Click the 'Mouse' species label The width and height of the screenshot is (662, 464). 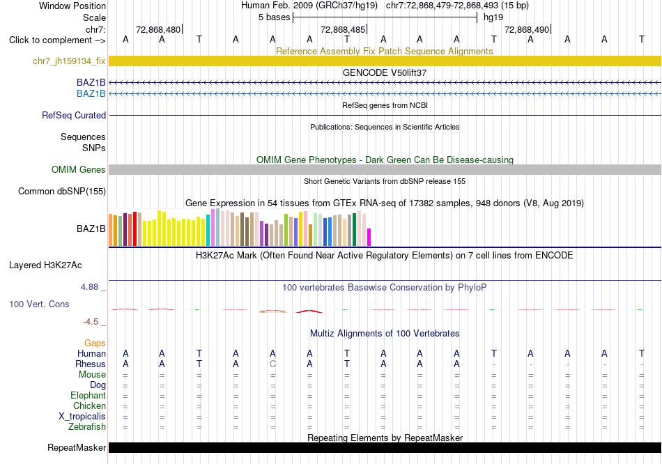point(92,375)
